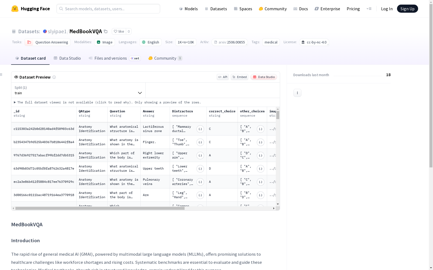Expand the Distractors cell for Coronary arteries row
This screenshot has width=433, height=270.
tap(200, 182)
